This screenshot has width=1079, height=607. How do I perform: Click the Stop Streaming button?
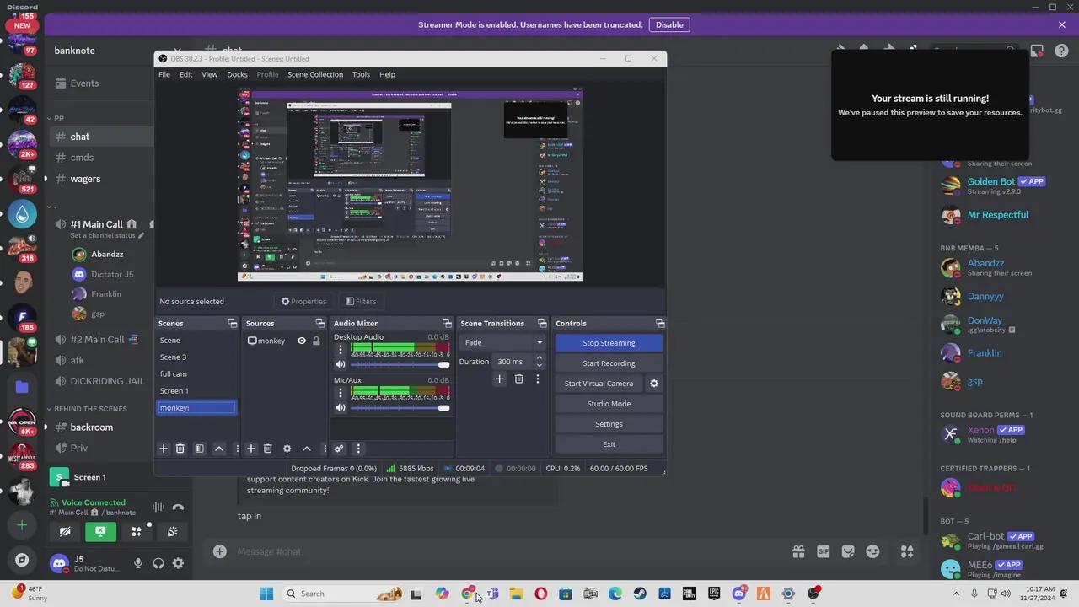coord(609,342)
